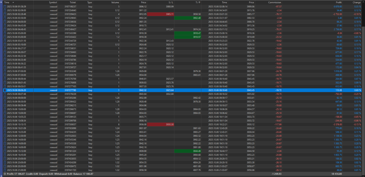Click the order icon for ticket 3107300657
365x177 pixels.
click(5, 124)
